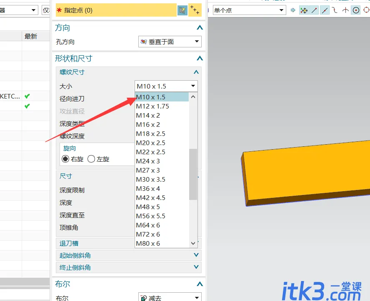Toggle the Arc Center snap icon

[x=356, y=10]
